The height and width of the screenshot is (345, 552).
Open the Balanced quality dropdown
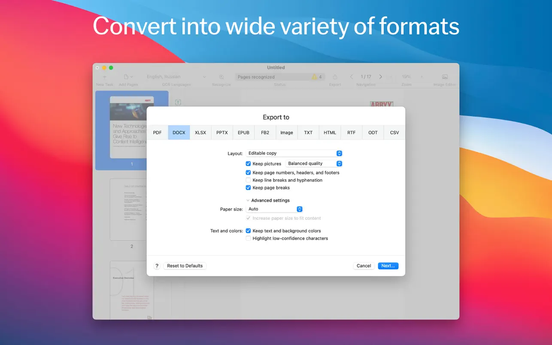tap(314, 163)
